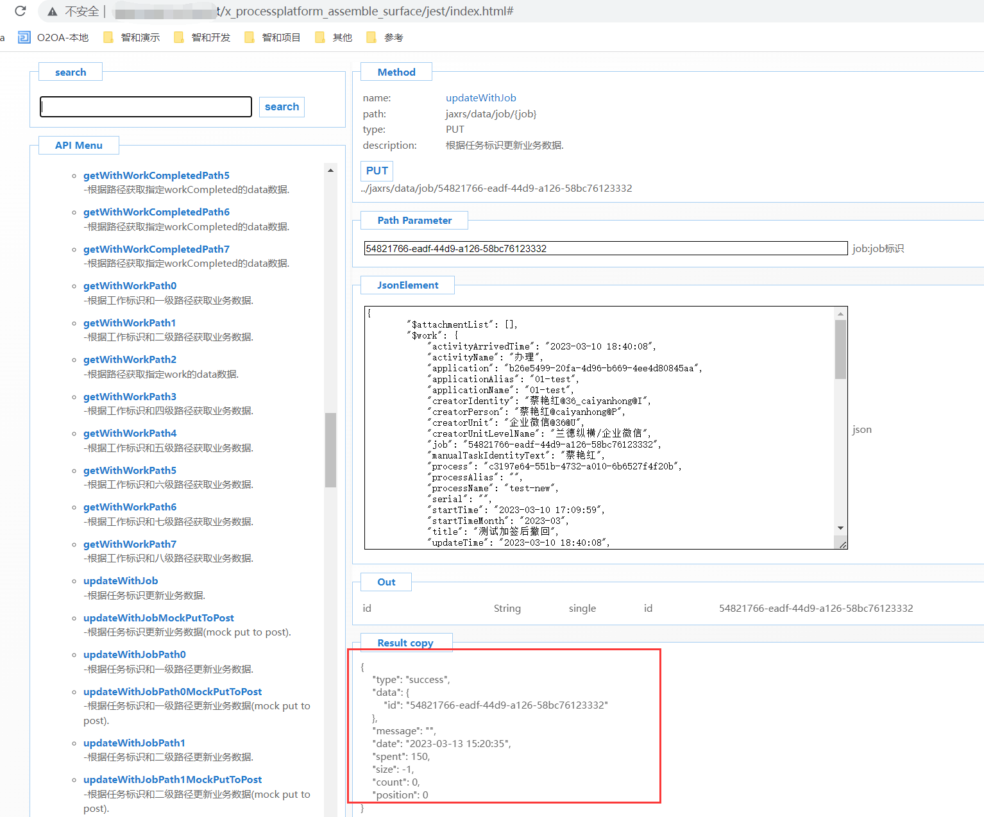Open getWithWorkCompletedPath7 API link
The width and height of the screenshot is (984, 817).
(x=156, y=249)
